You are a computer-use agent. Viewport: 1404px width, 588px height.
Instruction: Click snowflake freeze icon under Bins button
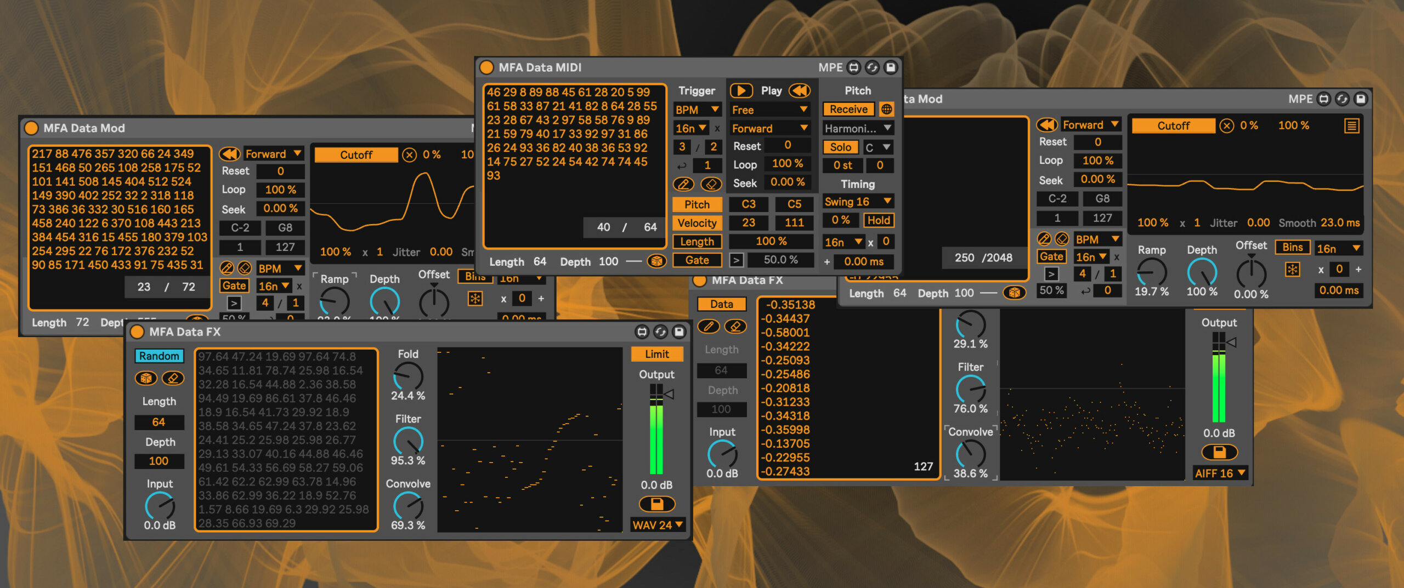pyautogui.click(x=1292, y=270)
